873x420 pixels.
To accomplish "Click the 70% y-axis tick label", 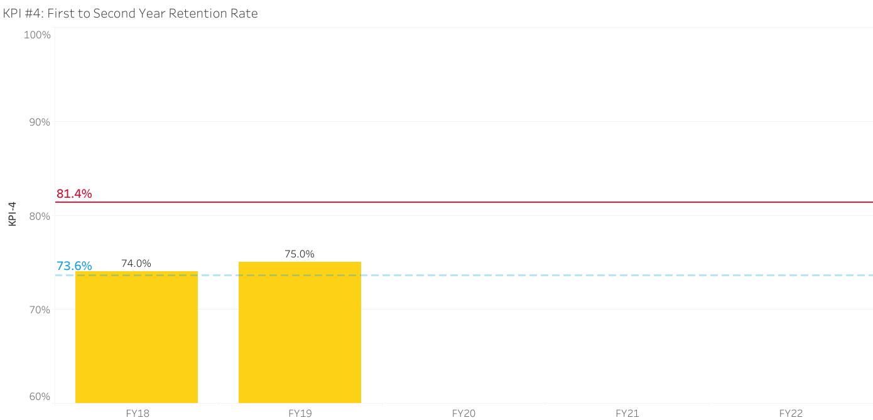I will click(x=39, y=310).
